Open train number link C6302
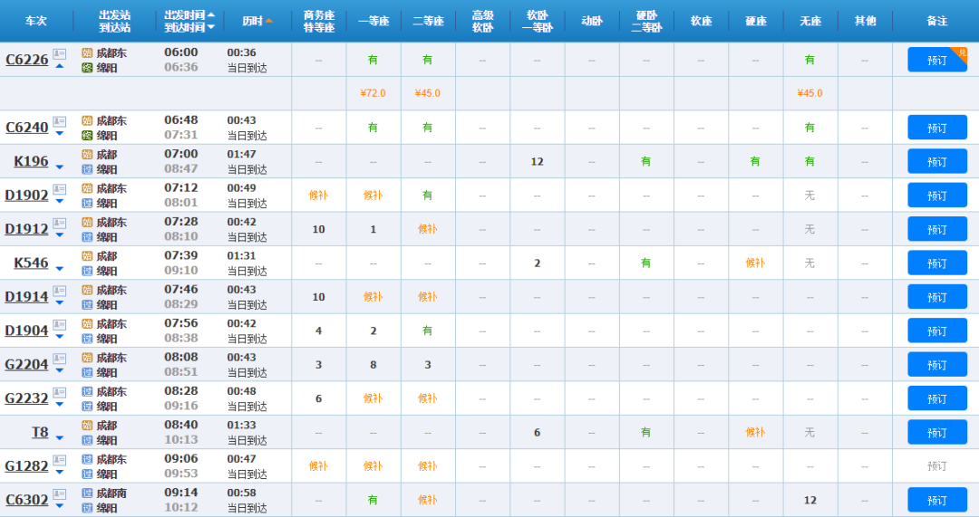The height and width of the screenshot is (517, 979). (x=27, y=500)
